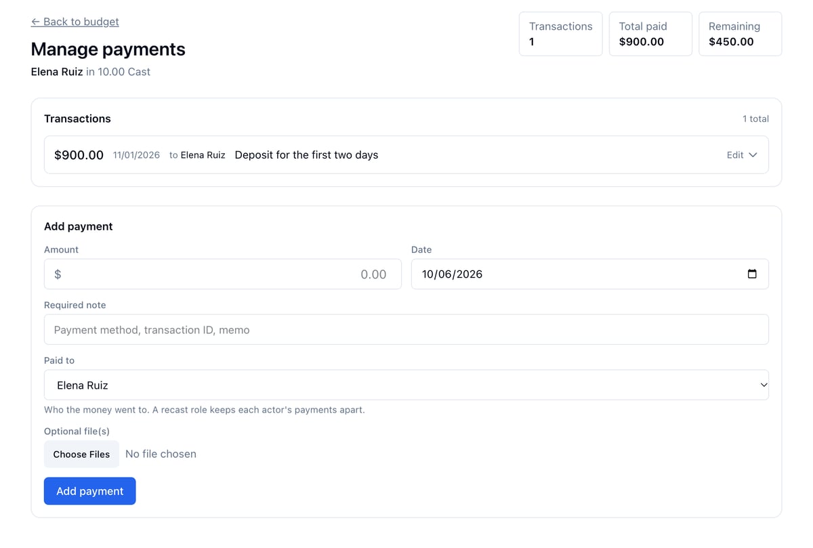
Task: Click the $900.00 transaction amount
Action: tap(79, 155)
